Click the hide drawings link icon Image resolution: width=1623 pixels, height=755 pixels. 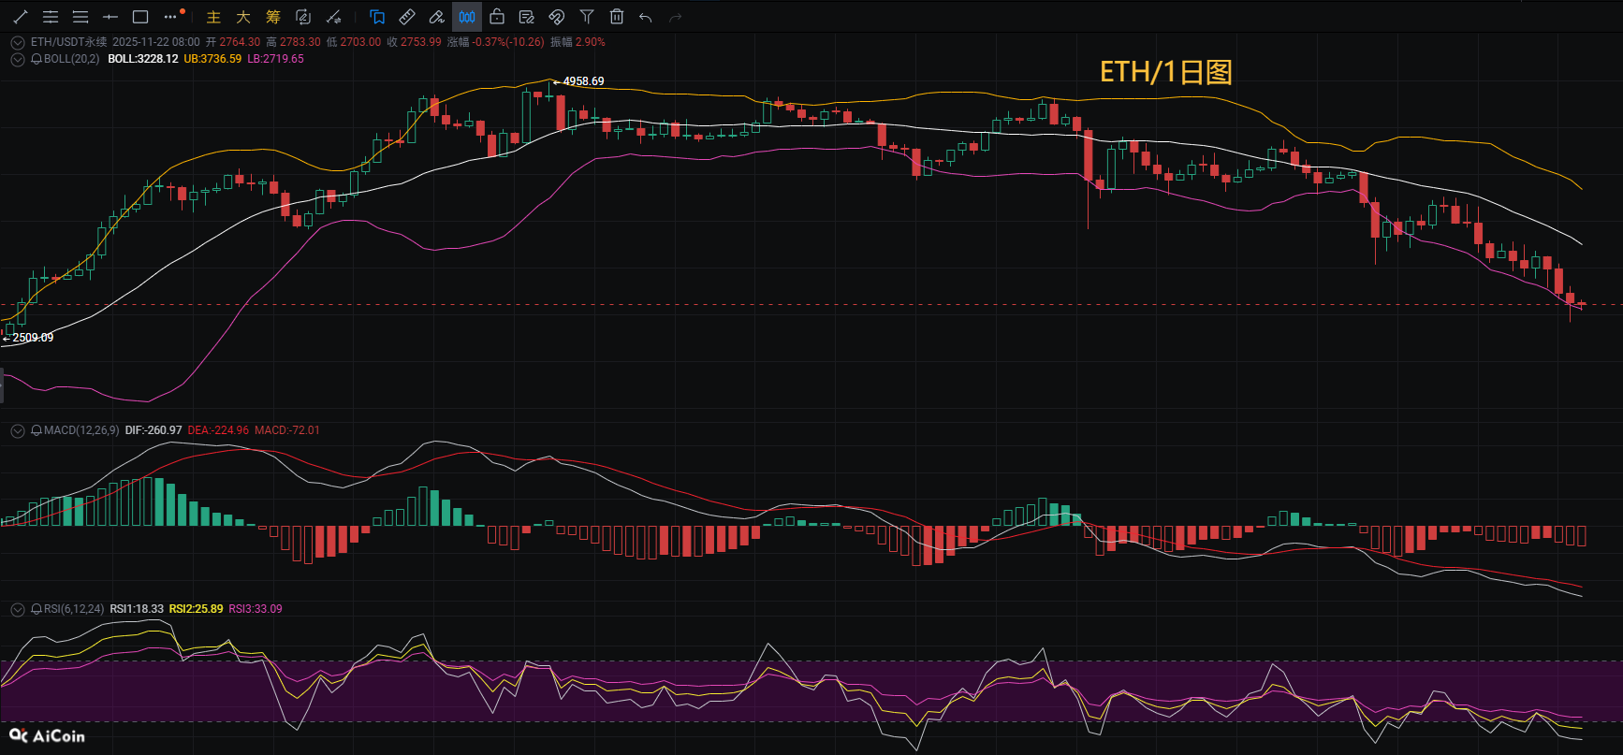[x=557, y=17]
